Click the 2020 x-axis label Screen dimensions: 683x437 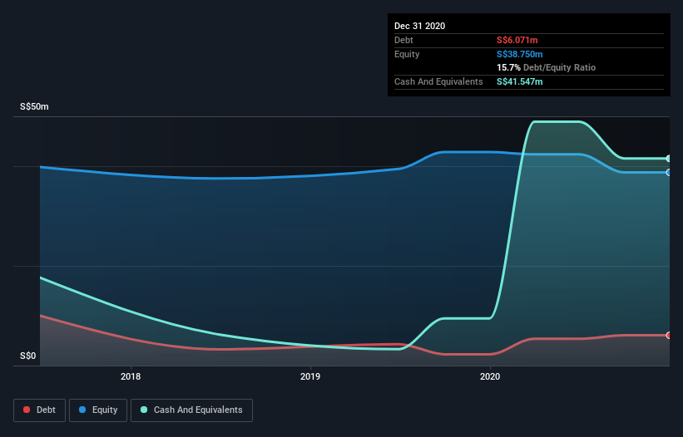tap(490, 376)
